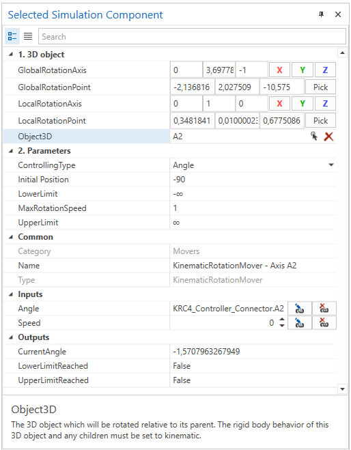Edit GlobalRotationAxis third value -1
The image size is (351, 450).
tap(252, 70)
